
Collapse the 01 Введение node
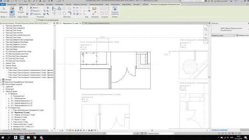tap(6, 94)
